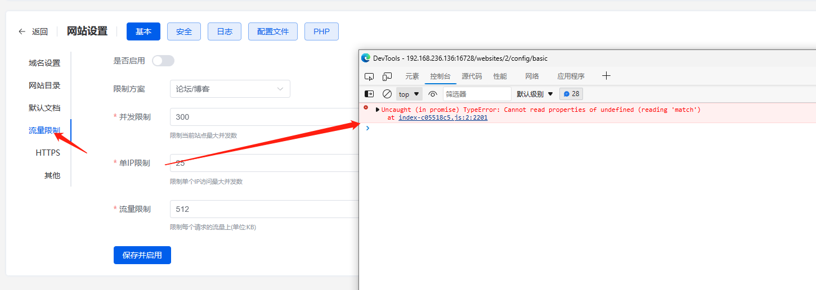The width and height of the screenshot is (816, 290).
Task: Open the DevTools 网络 tab
Action: click(532, 76)
